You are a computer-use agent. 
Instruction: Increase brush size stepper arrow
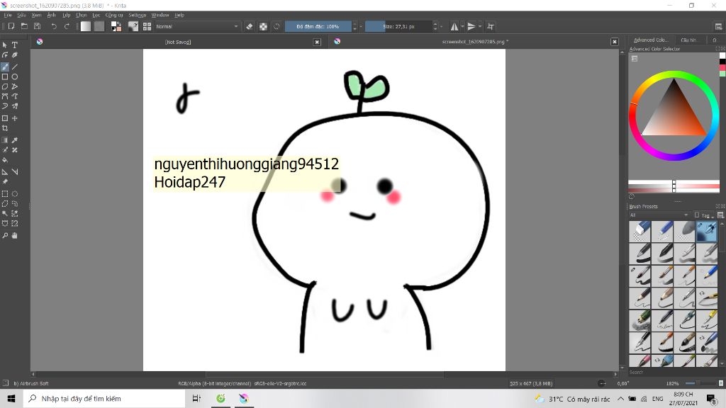pyautogui.click(x=435, y=23)
